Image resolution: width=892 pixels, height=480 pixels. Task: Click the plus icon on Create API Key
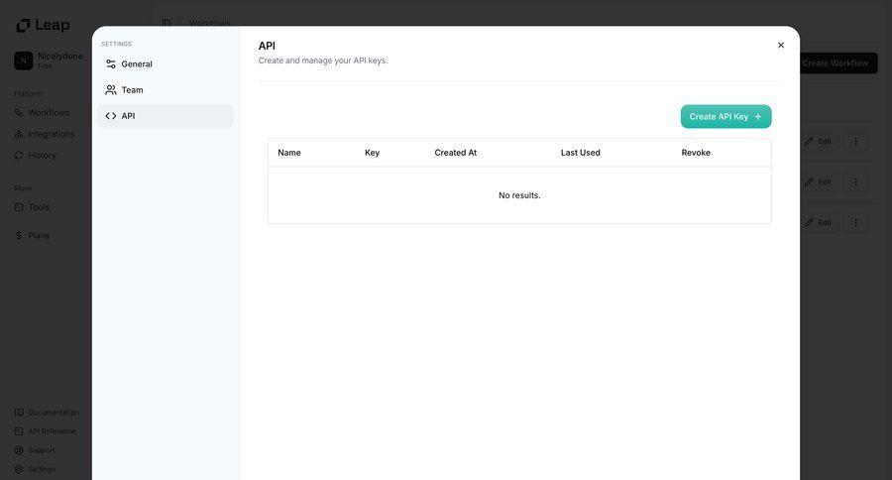[x=758, y=116]
